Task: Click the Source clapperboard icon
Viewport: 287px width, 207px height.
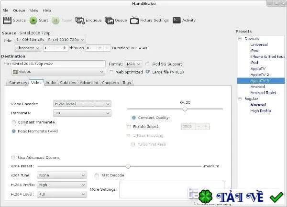Action: (x=7, y=20)
